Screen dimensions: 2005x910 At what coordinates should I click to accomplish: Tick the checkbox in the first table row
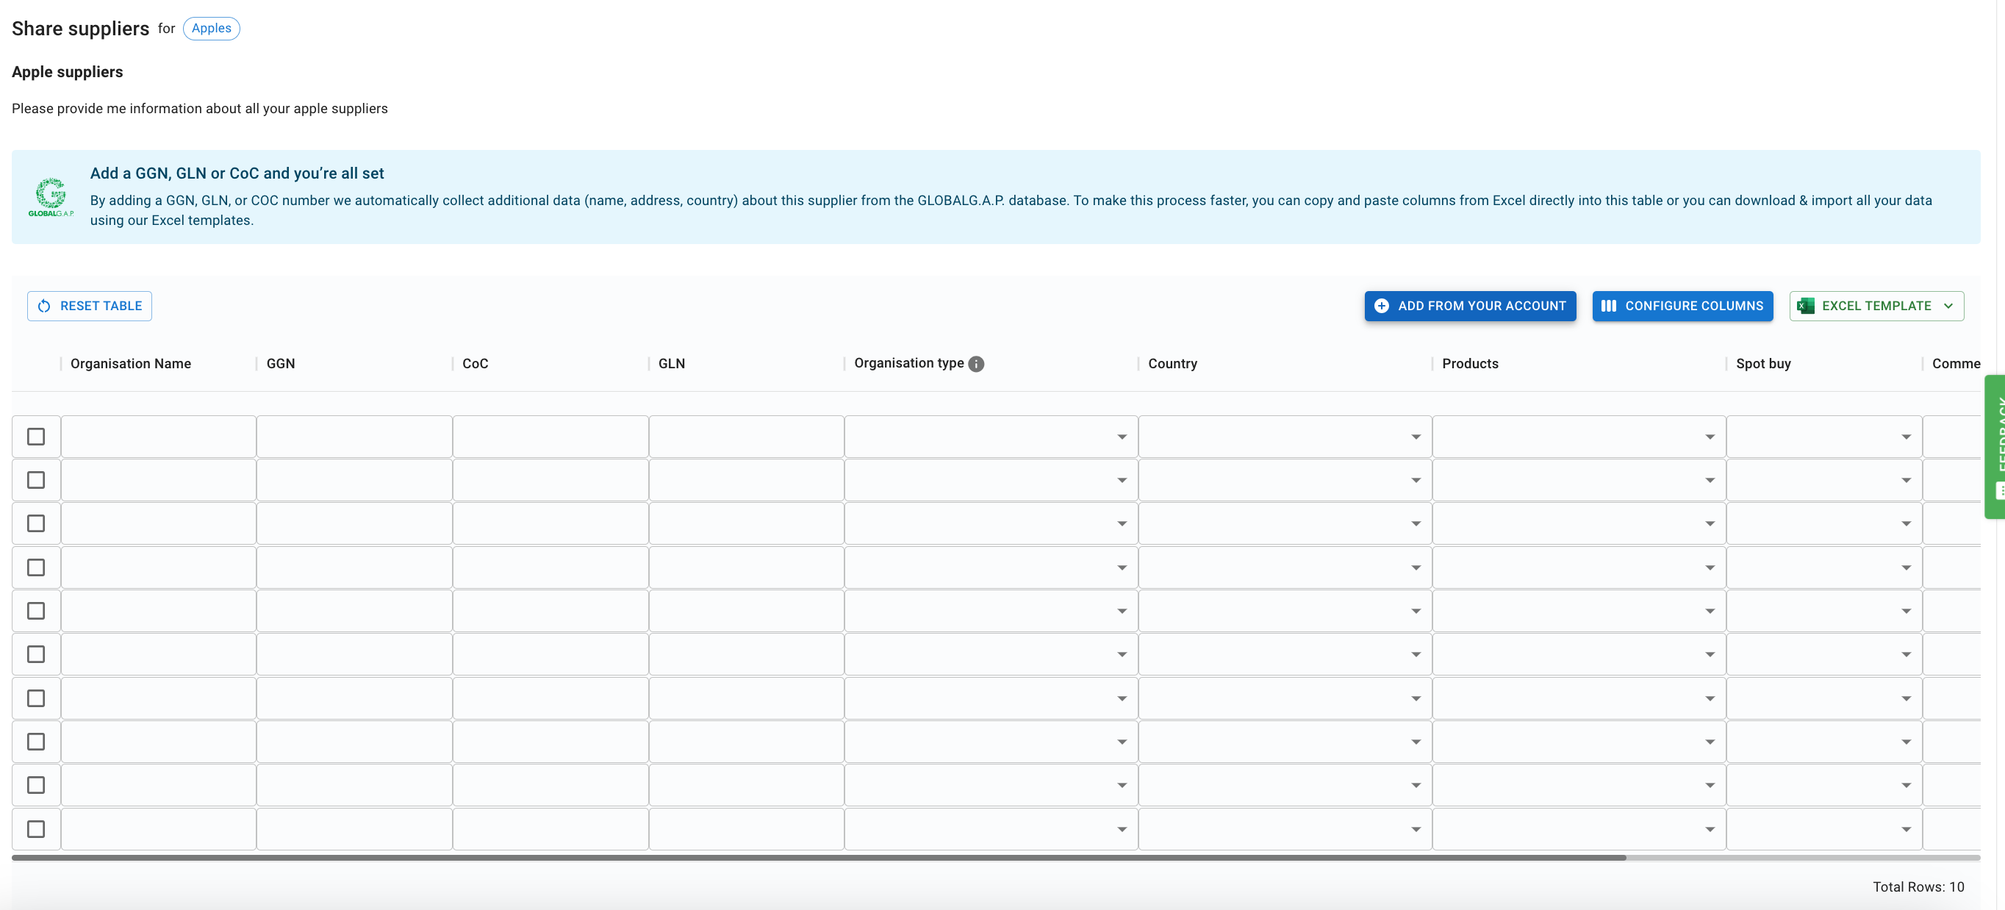pos(36,437)
